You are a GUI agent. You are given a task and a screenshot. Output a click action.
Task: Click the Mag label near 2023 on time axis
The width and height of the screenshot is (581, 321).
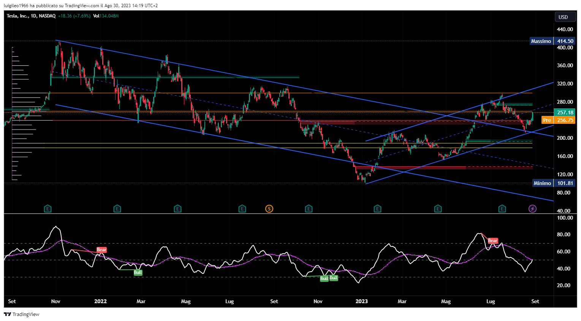click(446, 301)
